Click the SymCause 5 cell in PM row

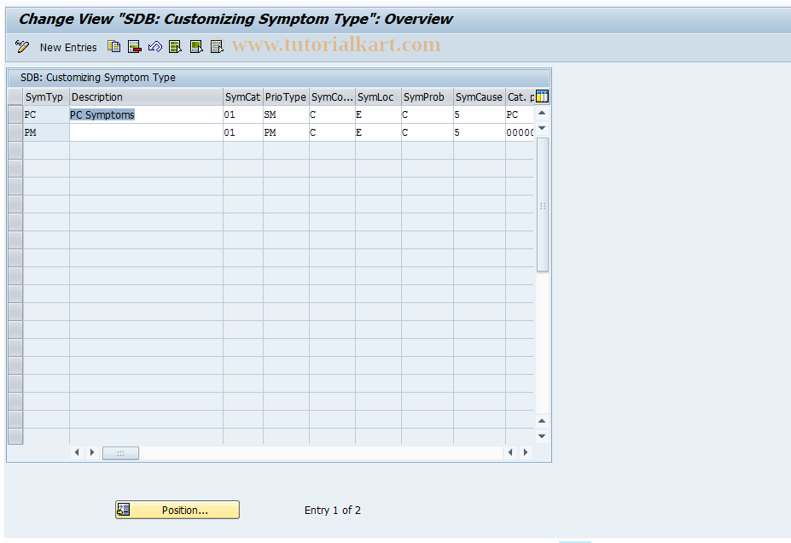point(479,132)
